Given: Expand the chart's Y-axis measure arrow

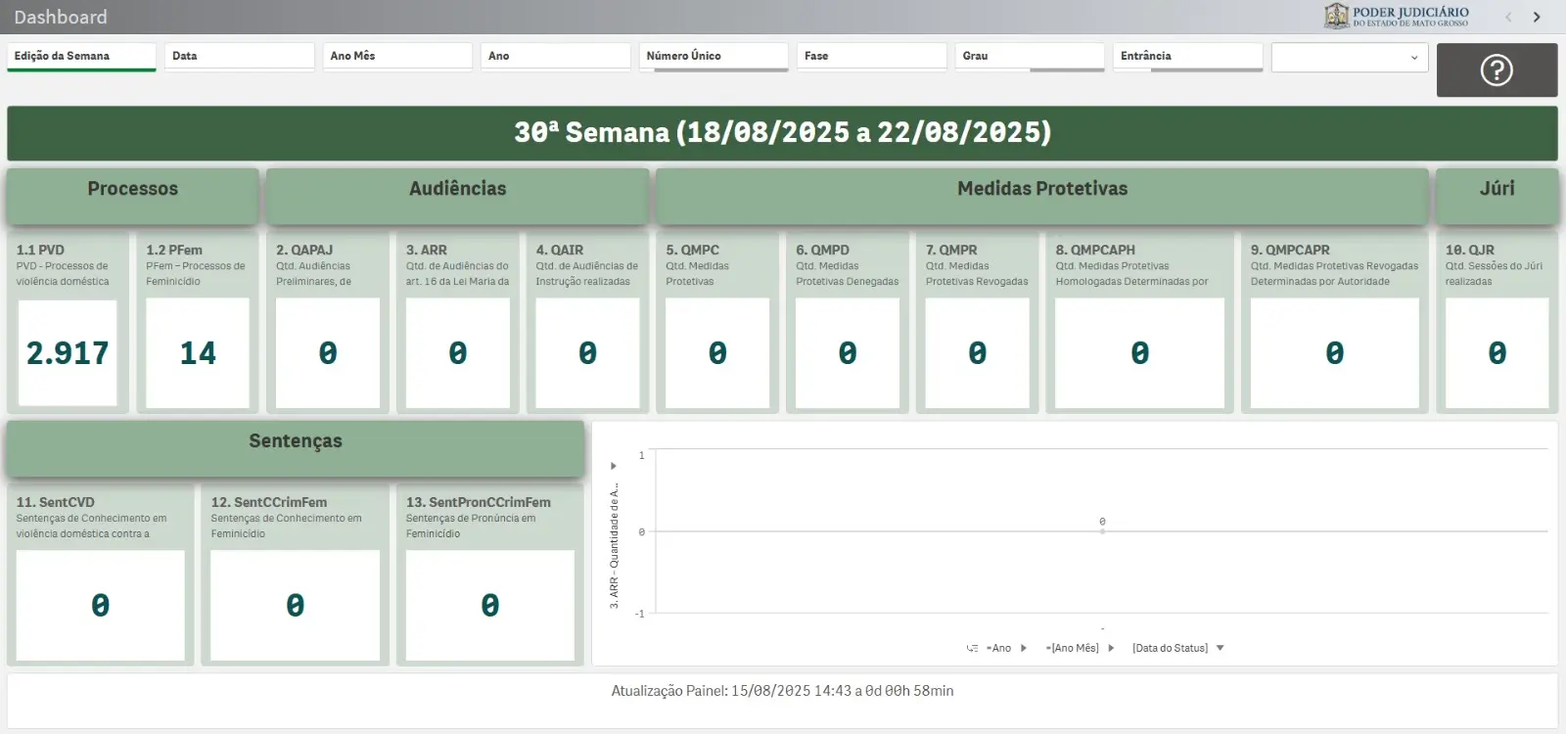Looking at the screenshot, I should pyautogui.click(x=614, y=466).
